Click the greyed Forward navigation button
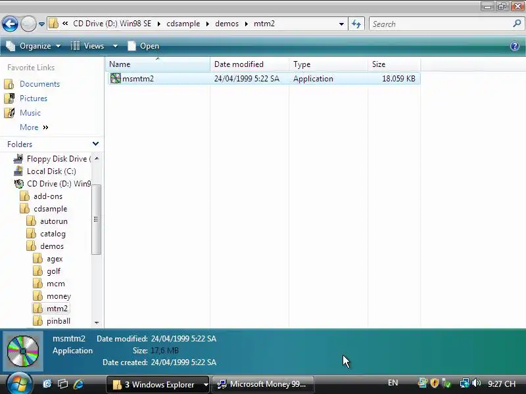Screen dimensions: 526x394 tap(28, 24)
